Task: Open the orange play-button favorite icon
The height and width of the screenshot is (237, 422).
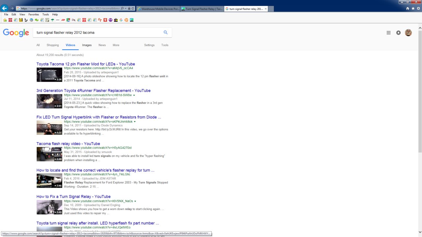Action: (x=126, y=20)
